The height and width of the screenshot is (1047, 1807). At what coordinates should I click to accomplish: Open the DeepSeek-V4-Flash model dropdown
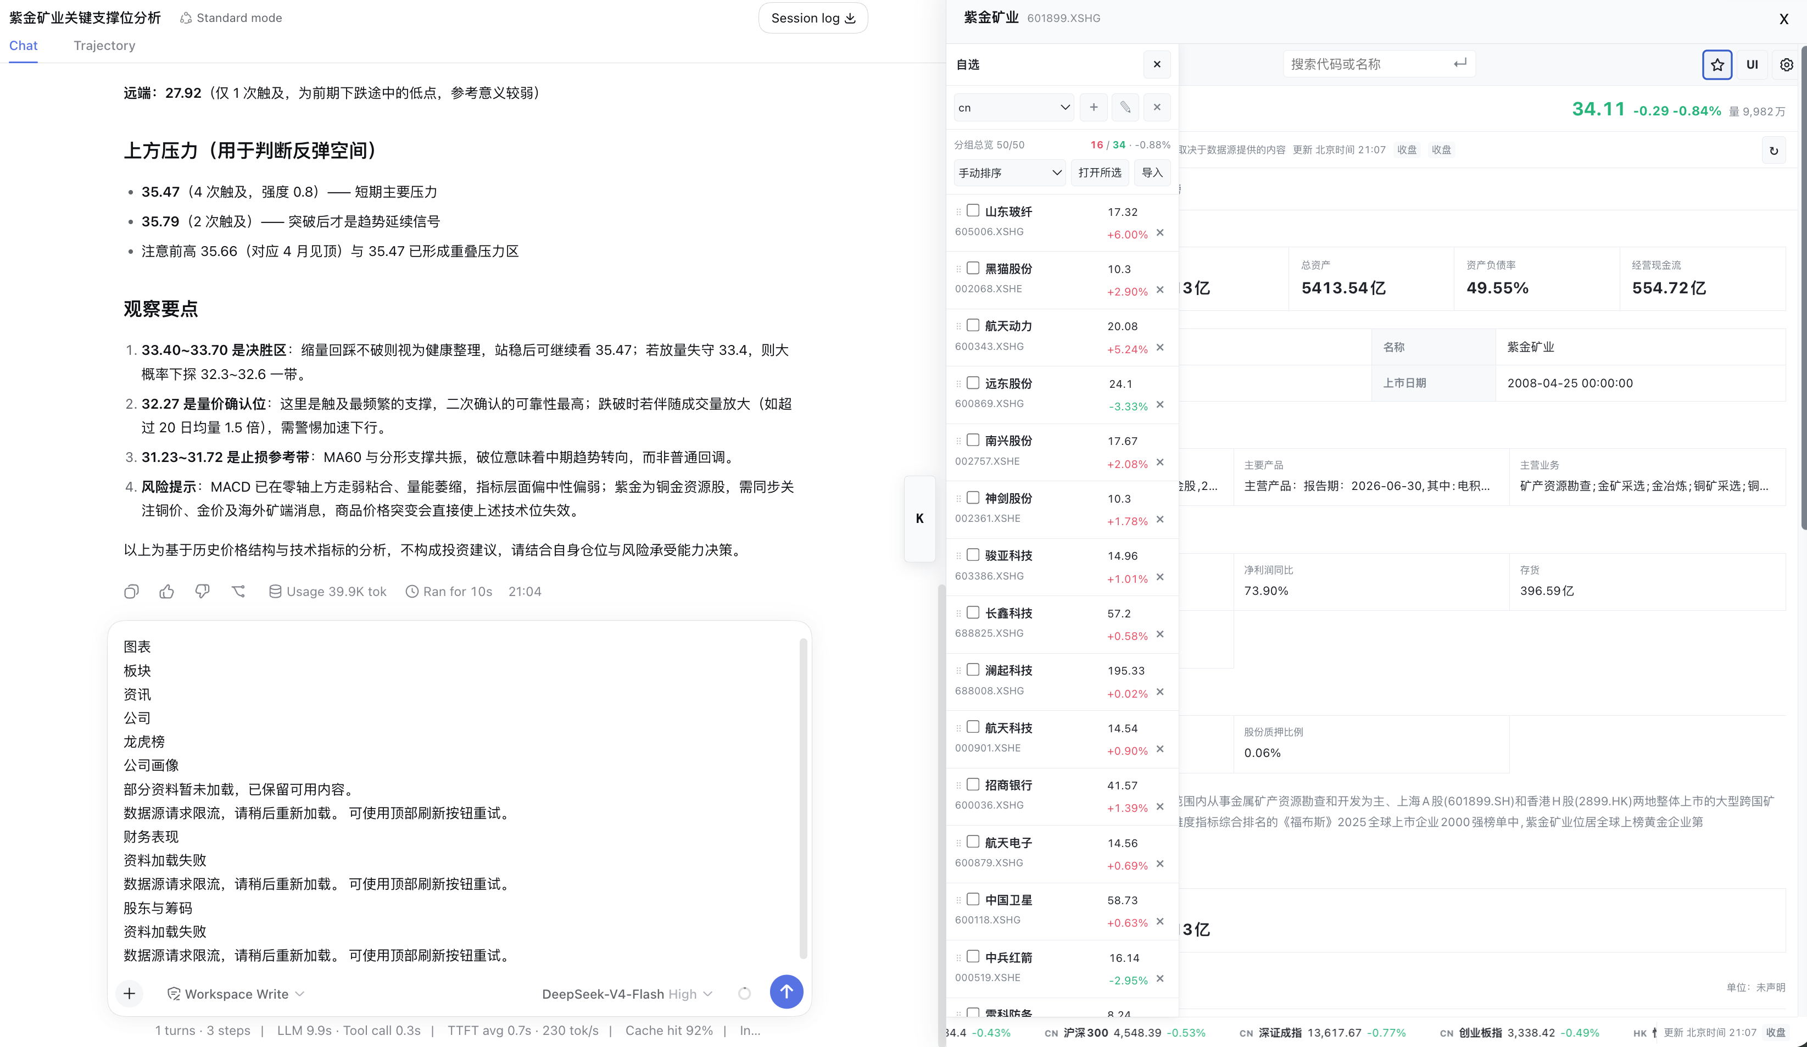(x=627, y=994)
